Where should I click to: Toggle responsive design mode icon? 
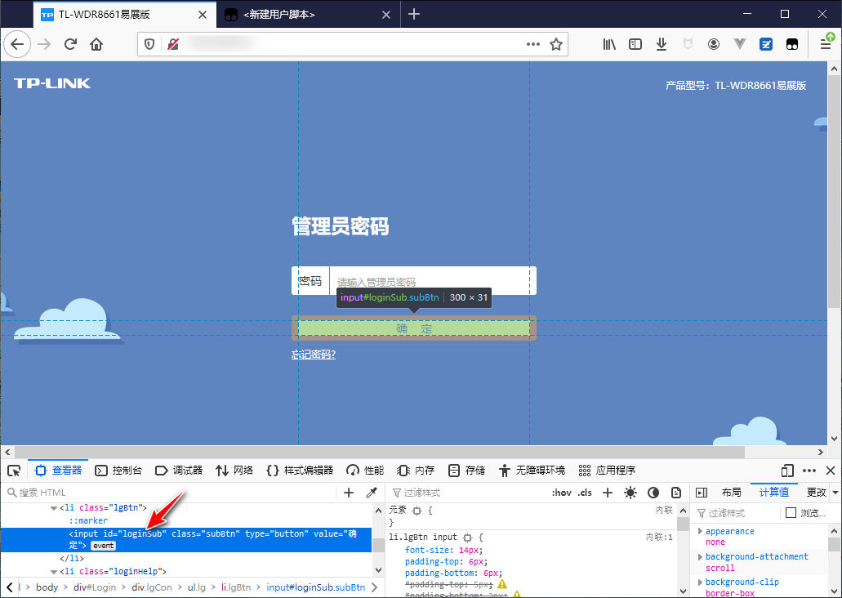[x=787, y=471]
